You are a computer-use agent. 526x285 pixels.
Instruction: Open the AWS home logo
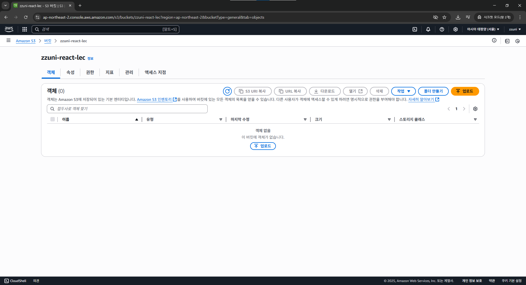(x=9, y=29)
